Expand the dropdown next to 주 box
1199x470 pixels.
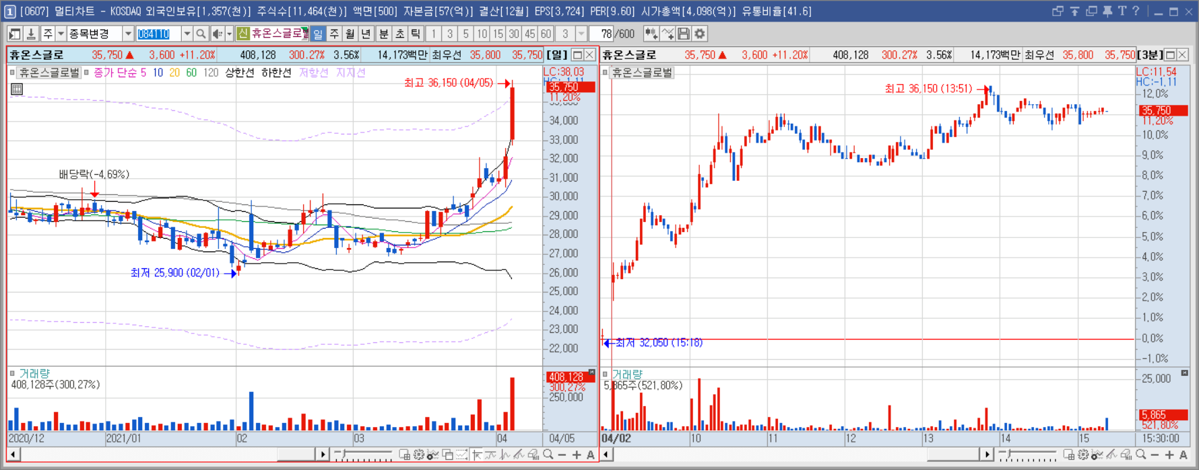pyautogui.click(x=61, y=34)
